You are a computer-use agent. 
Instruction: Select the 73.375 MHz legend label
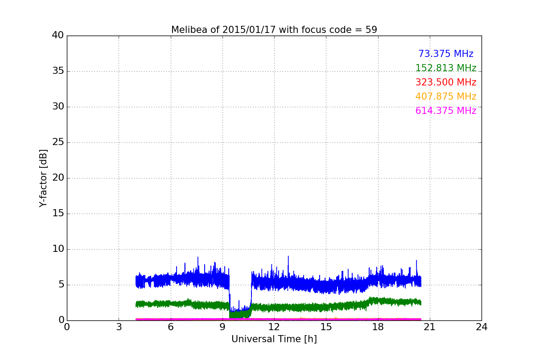coord(446,54)
